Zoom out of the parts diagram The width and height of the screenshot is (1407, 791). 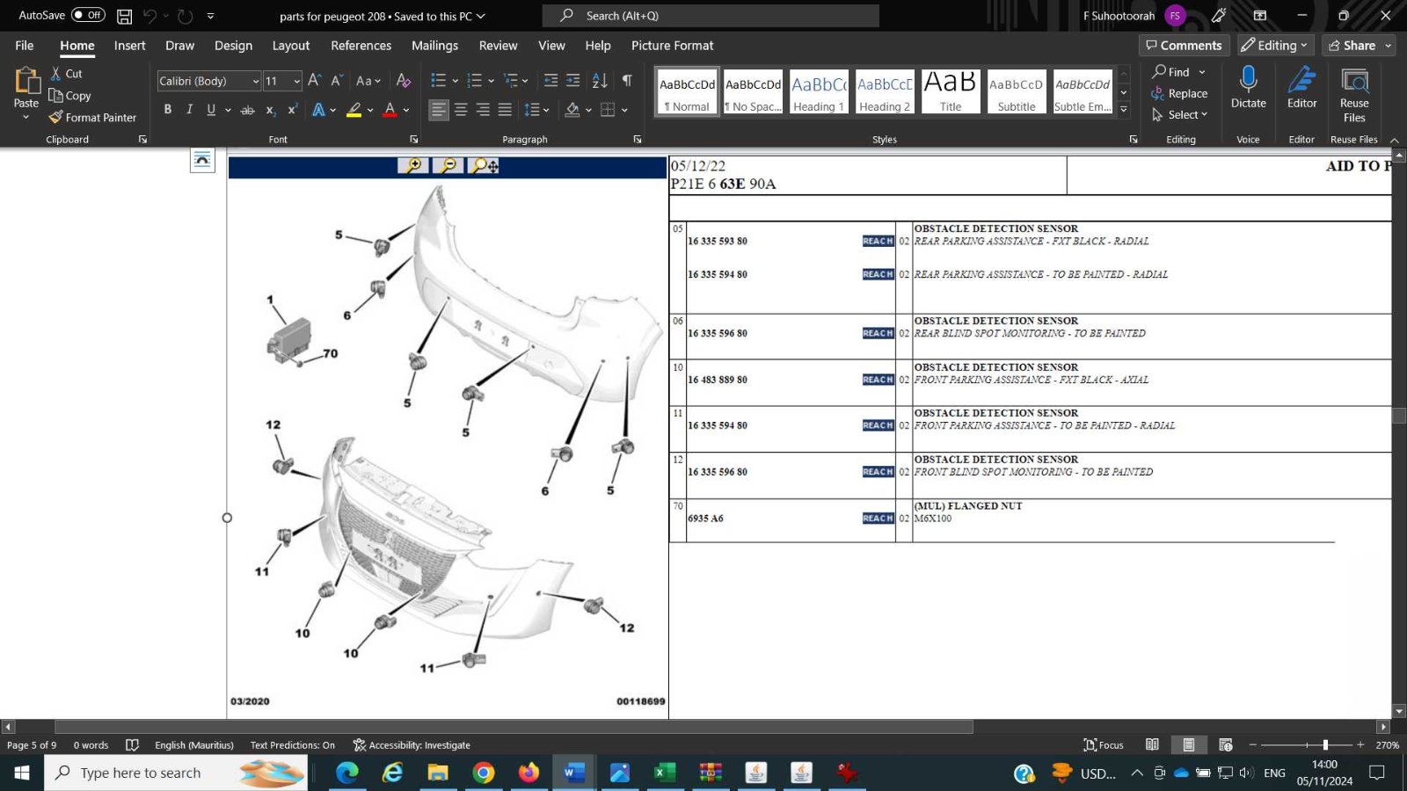click(x=448, y=165)
